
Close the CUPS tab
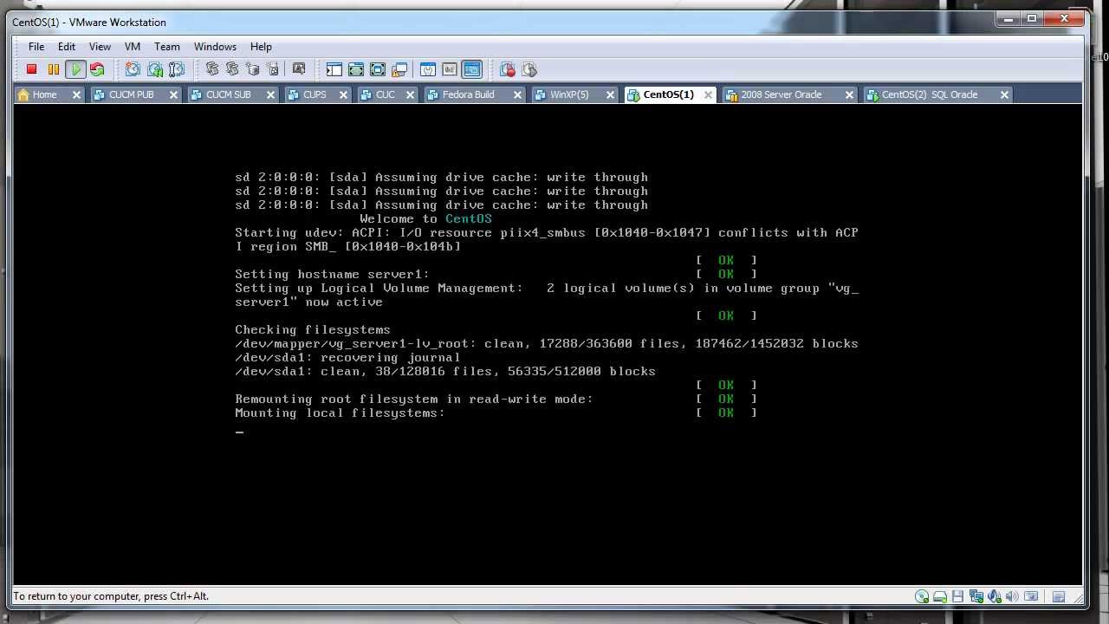(x=345, y=94)
